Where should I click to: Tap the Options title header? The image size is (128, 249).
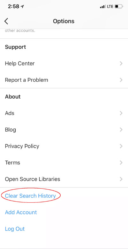64,21
